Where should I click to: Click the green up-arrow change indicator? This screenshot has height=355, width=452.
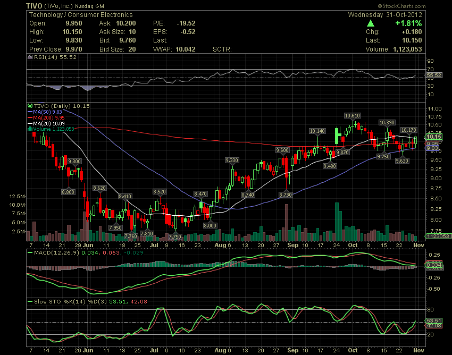click(371, 23)
